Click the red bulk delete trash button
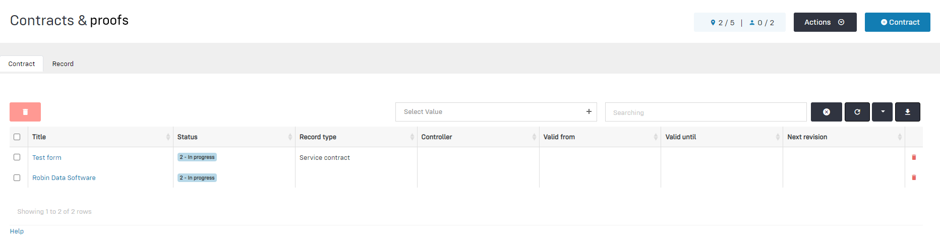The image size is (940, 238). click(x=25, y=112)
